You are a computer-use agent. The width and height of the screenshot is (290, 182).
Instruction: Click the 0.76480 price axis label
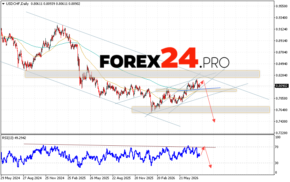[x=282, y=110]
